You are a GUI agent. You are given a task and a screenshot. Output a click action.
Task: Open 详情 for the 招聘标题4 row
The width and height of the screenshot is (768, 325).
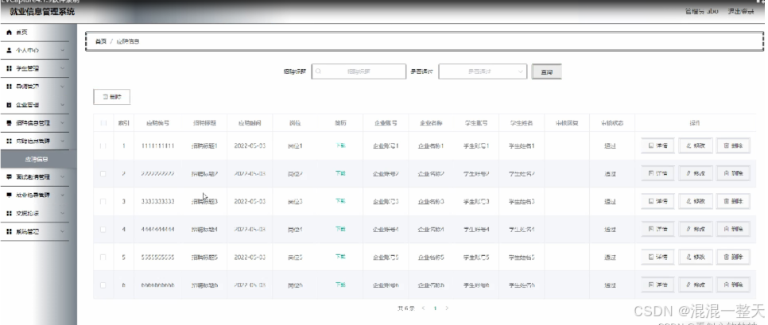click(657, 229)
